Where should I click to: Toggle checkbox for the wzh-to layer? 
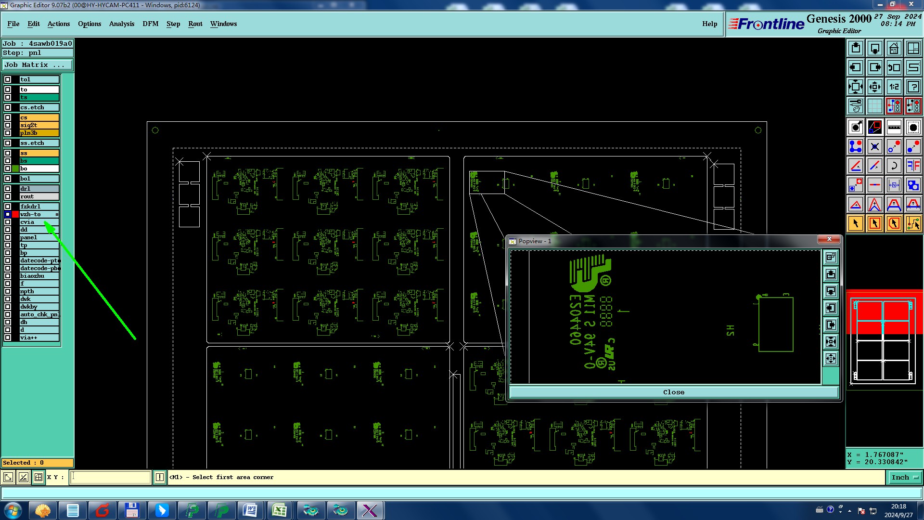(x=8, y=214)
